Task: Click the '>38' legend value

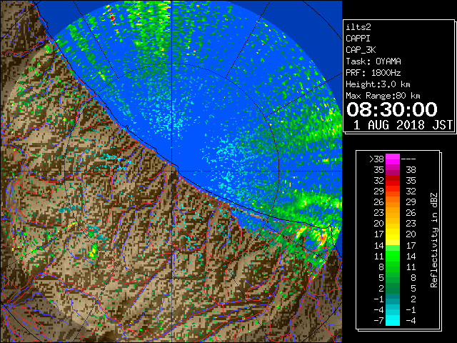Action: [x=376, y=159]
